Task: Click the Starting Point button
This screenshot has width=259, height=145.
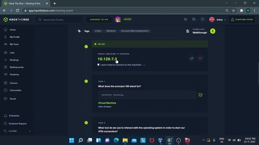Action: pos(242,20)
